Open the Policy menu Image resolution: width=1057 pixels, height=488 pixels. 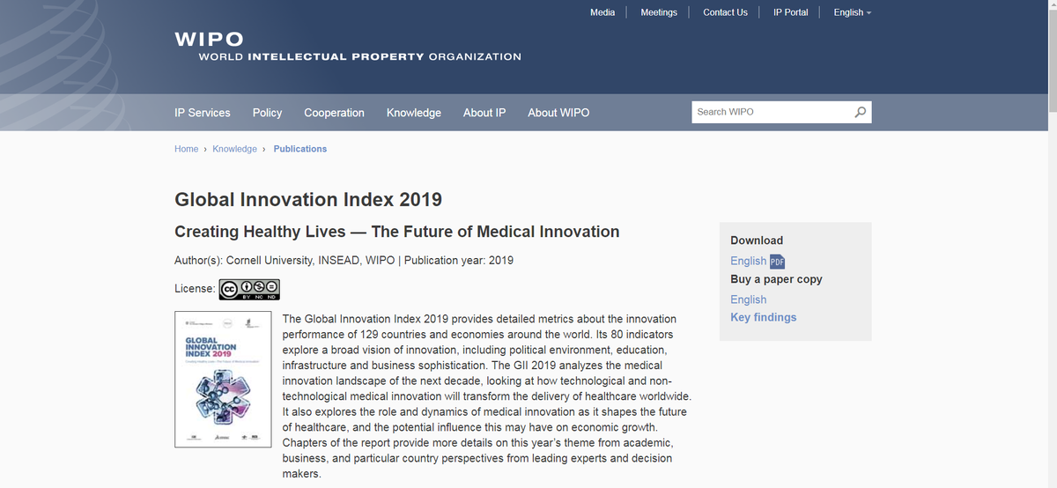tap(267, 113)
